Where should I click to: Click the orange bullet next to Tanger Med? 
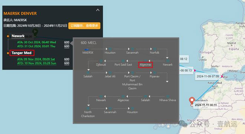click(8, 53)
